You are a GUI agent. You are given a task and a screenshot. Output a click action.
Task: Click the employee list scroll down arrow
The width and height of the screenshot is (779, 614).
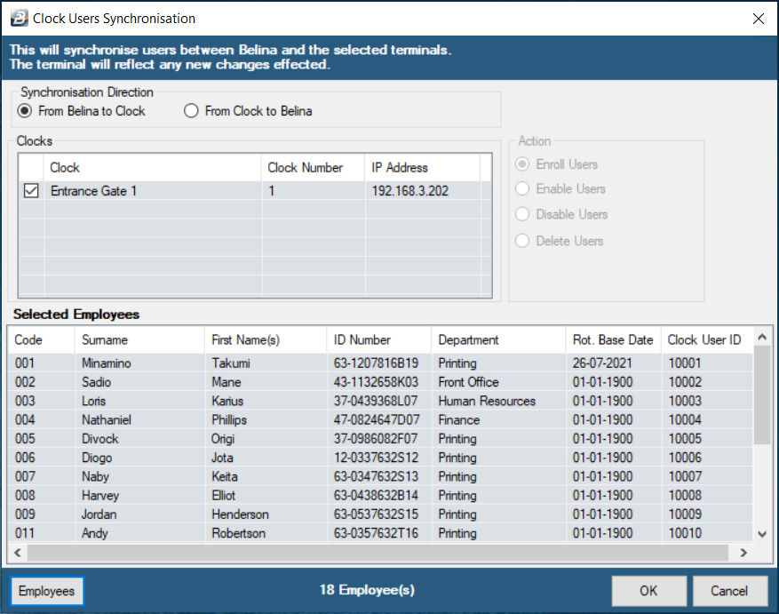763,534
